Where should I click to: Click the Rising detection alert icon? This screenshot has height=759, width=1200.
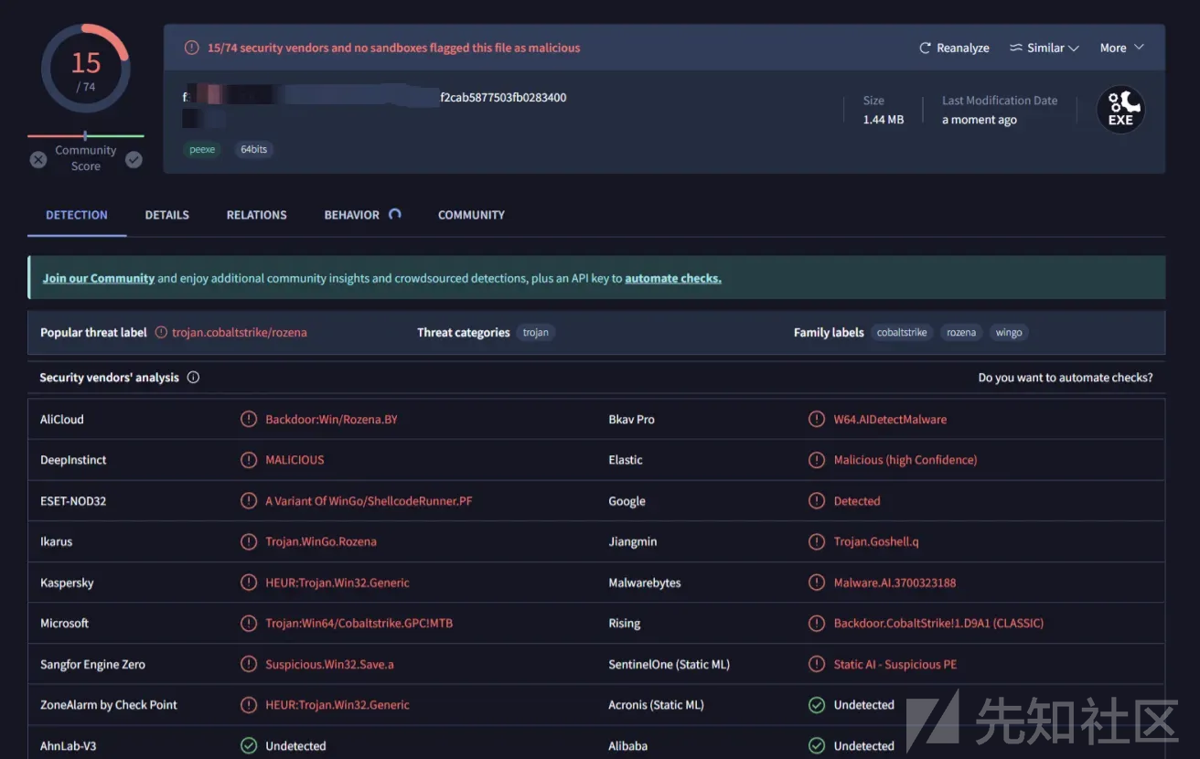817,623
